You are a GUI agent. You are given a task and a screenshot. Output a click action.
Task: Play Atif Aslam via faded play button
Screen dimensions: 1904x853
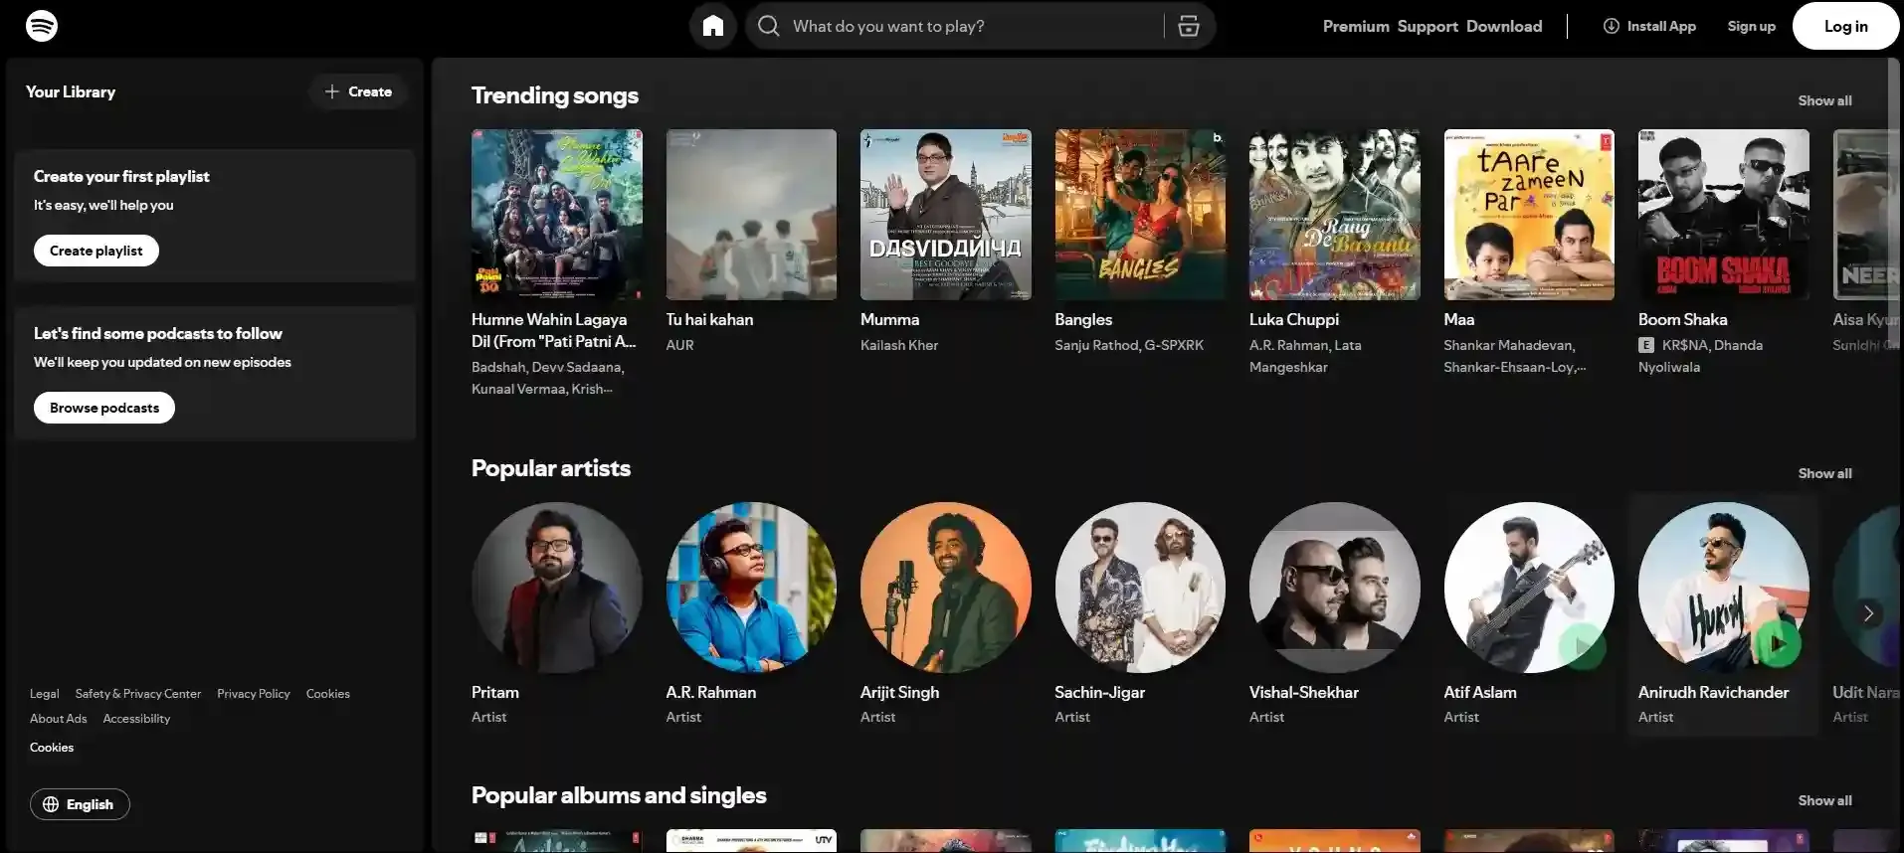click(x=1582, y=646)
